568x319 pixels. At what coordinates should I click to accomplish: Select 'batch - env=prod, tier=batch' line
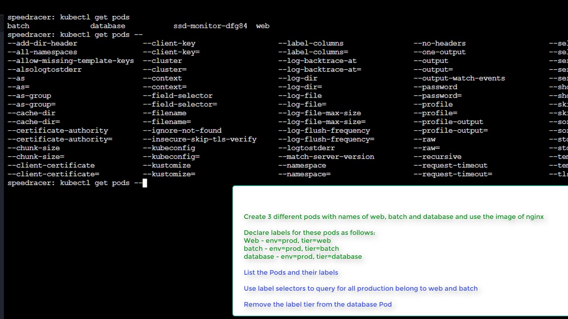click(x=291, y=249)
